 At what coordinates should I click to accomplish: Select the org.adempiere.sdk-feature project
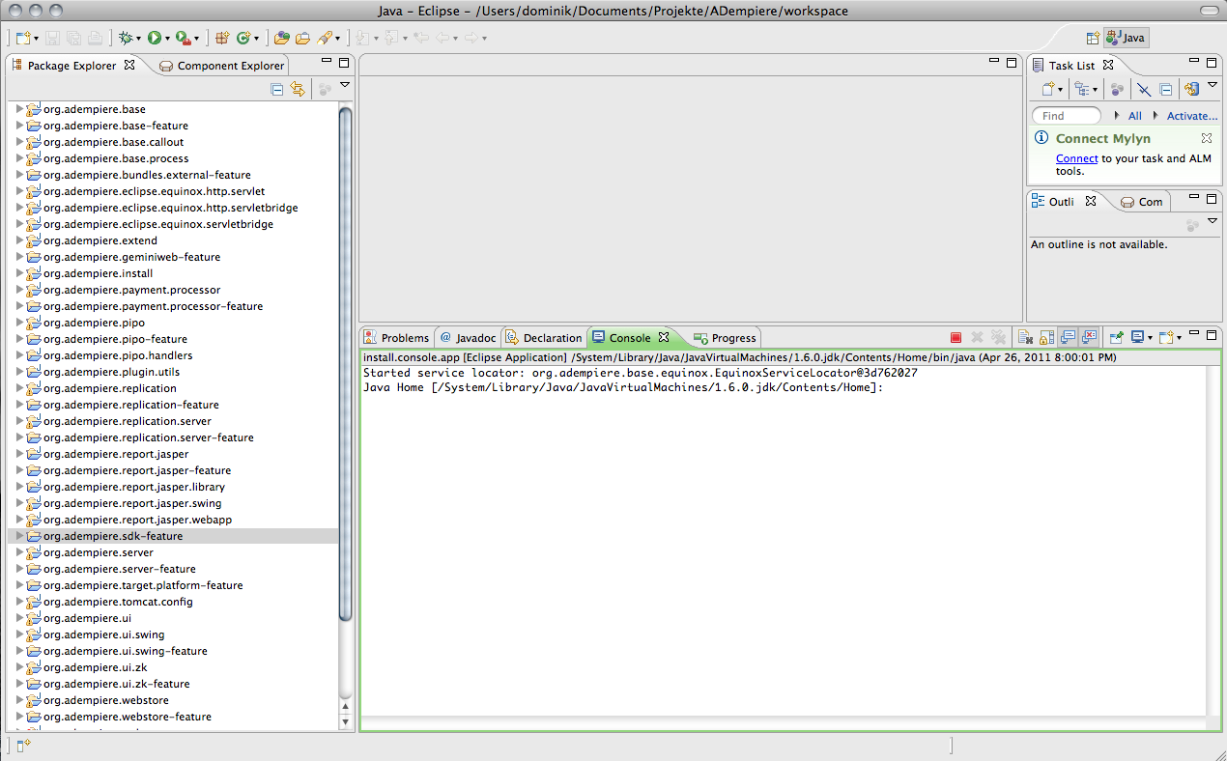pos(173,536)
